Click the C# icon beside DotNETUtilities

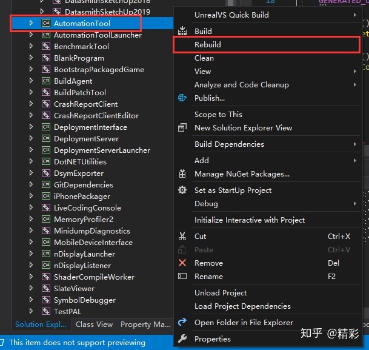pyautogui.click(x=46, y=161)
